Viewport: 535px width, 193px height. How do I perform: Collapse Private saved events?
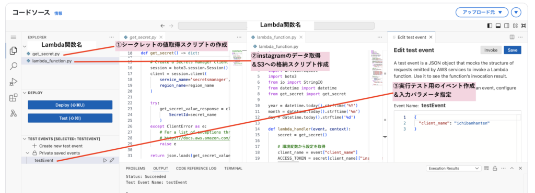click(x=28, y=153)
